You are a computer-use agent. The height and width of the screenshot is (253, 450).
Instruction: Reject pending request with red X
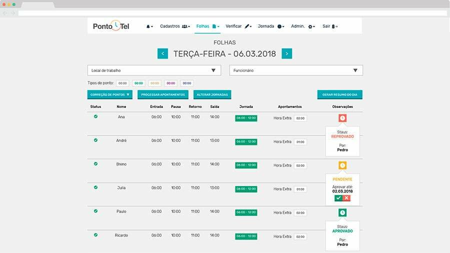(346, 198)
